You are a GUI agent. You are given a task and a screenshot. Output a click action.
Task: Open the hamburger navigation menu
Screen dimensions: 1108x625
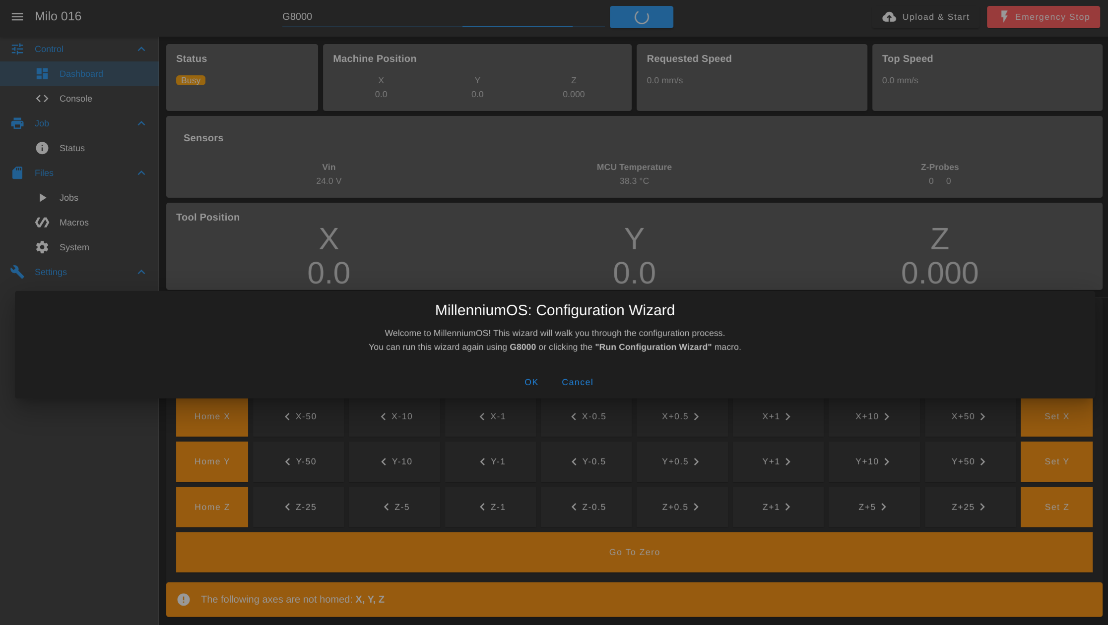pos(17,17)
